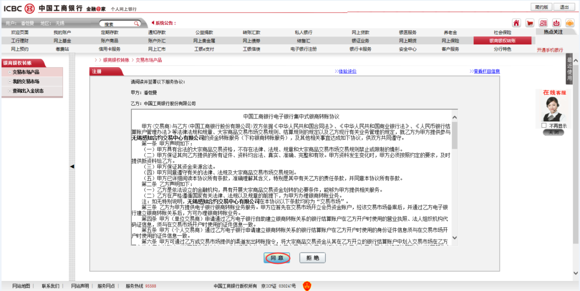
Task: Open the 电子银行注册 menu
Action: pos(303,49)
